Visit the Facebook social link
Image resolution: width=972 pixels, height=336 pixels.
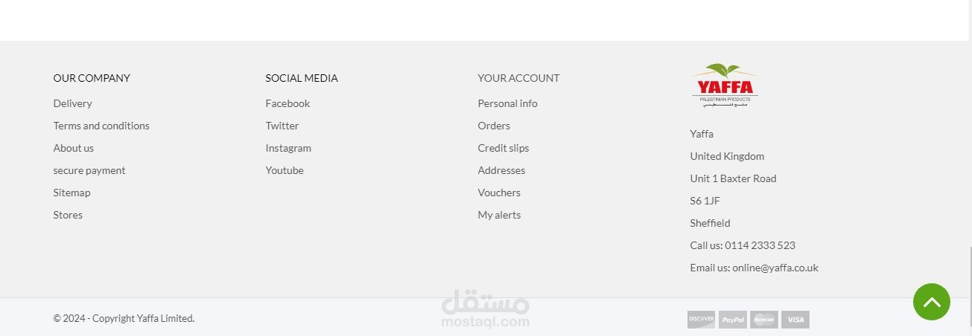(x=288, y=103)
